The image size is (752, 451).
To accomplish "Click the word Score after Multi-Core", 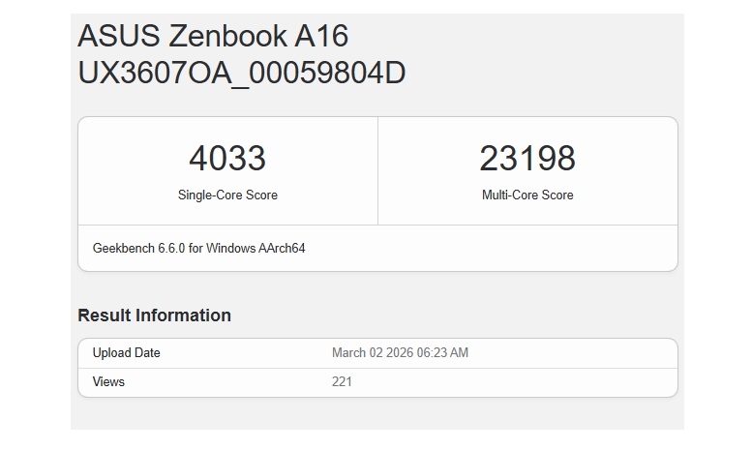I will point(556,195).
